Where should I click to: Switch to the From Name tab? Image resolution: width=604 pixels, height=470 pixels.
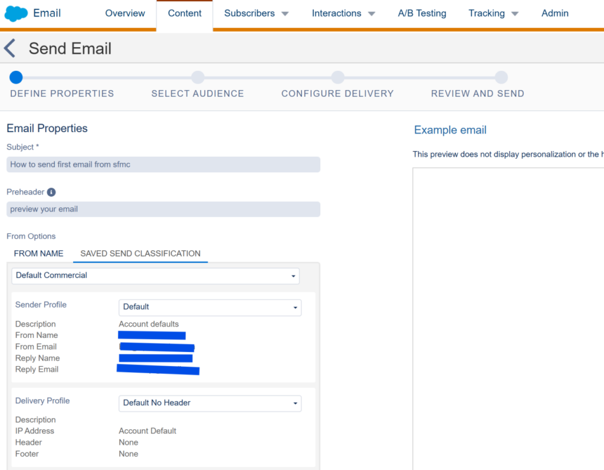[38, 254]
